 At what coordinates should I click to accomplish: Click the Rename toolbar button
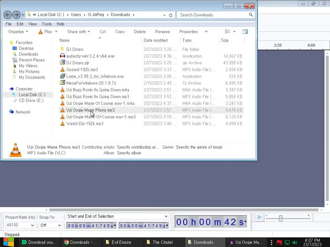pos(162,32)
